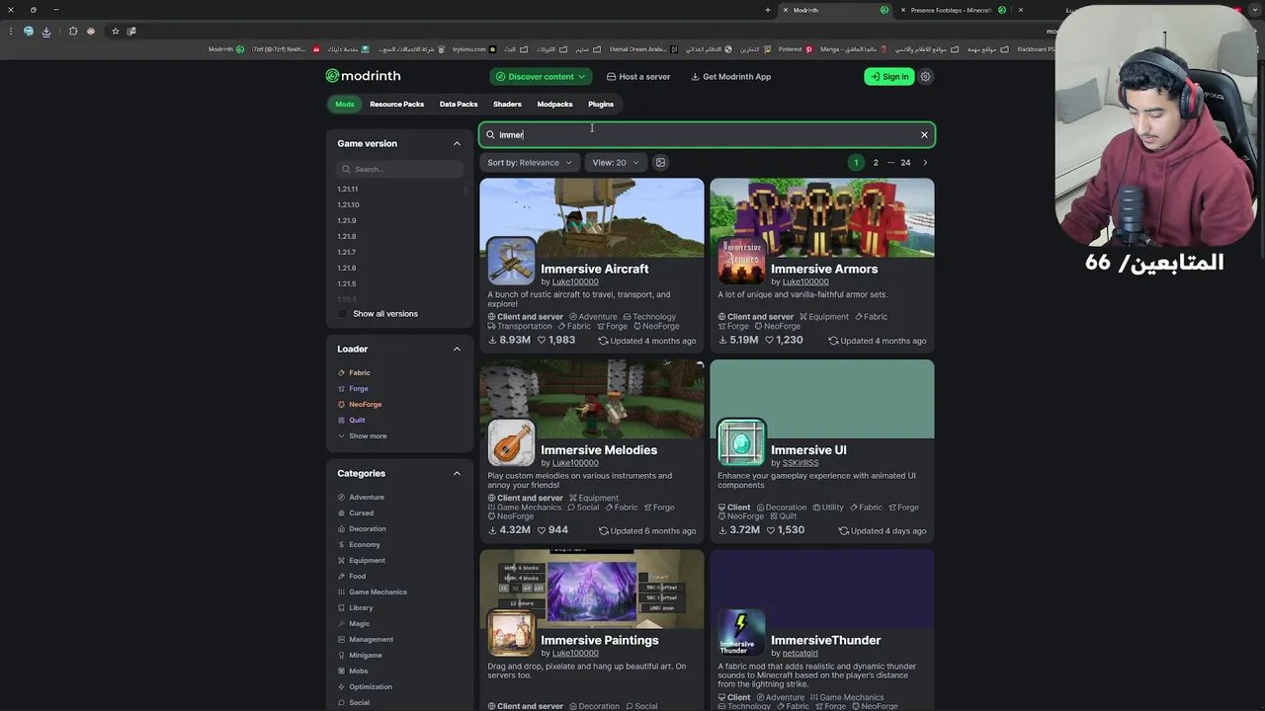1265x711 pixels.
Task: Filter by Decoration category
Action: pyautogui.click(x=362, y=528)
